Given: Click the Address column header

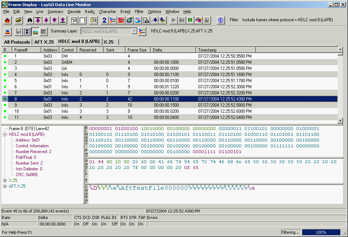Looking at the screenshot, I should (50, 50).
